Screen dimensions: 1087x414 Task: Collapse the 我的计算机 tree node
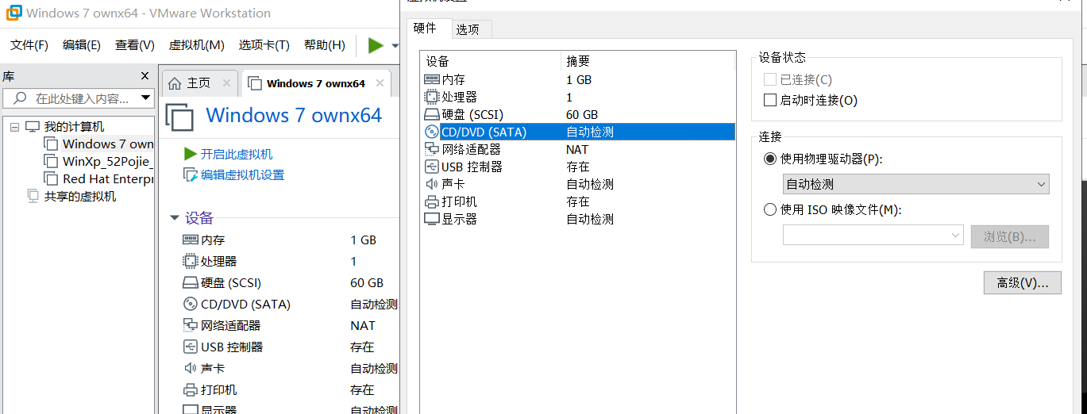coord(14,127)
